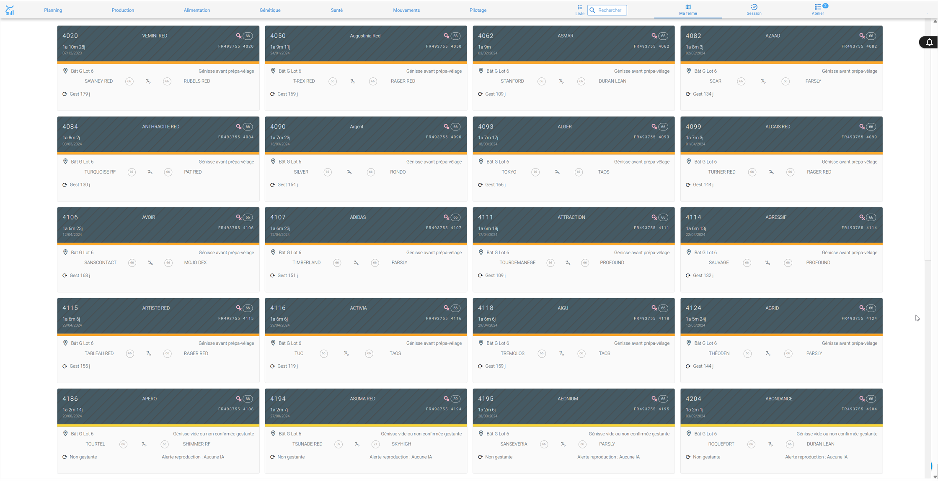Screen dimensions: 938x481
Task: Click the gestation cycle icon on card 4082
Action: click(688, 94)
